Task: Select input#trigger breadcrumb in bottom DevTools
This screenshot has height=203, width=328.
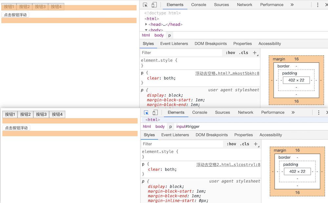Action: 188,127
